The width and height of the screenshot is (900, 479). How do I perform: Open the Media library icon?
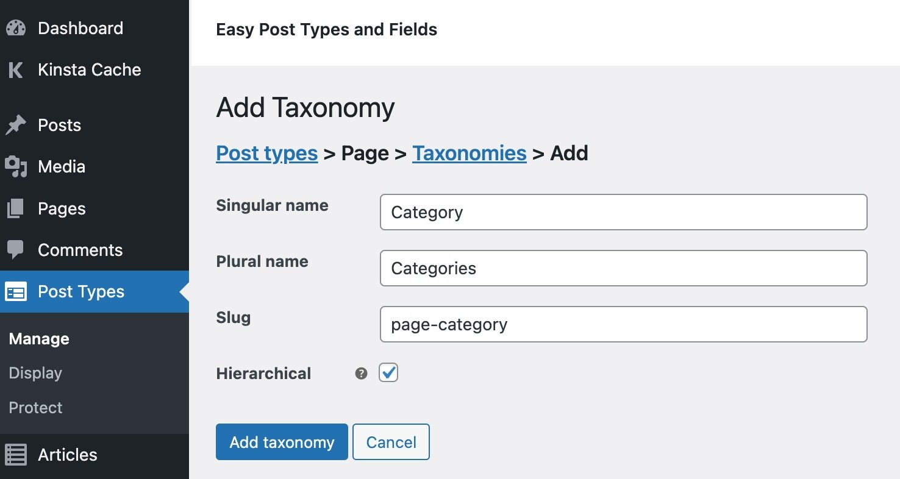(x=16, y=166)
